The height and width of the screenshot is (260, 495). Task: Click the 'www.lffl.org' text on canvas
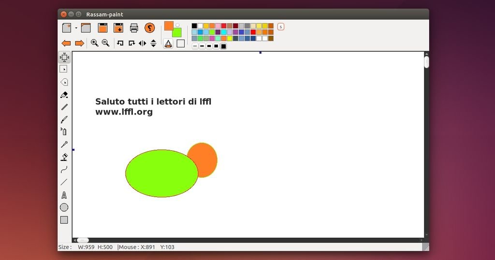124,112
